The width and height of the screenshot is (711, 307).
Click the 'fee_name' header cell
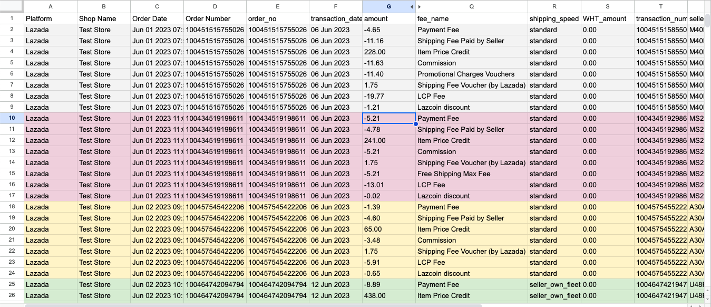pos(471,18)
